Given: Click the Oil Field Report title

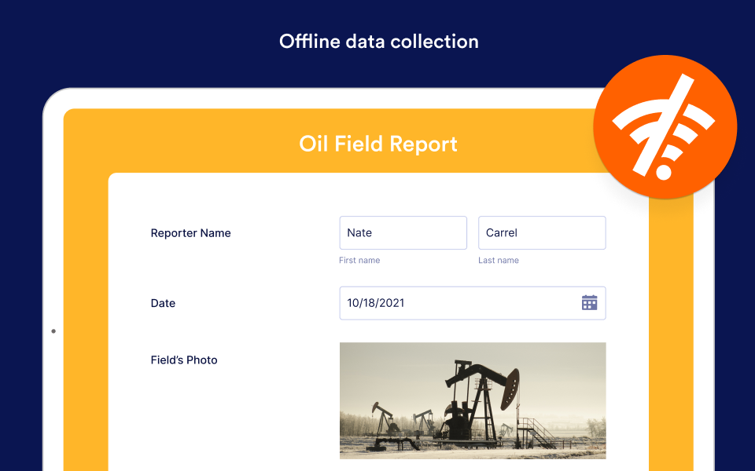Looking at the screenshot, I should [378, 144].
